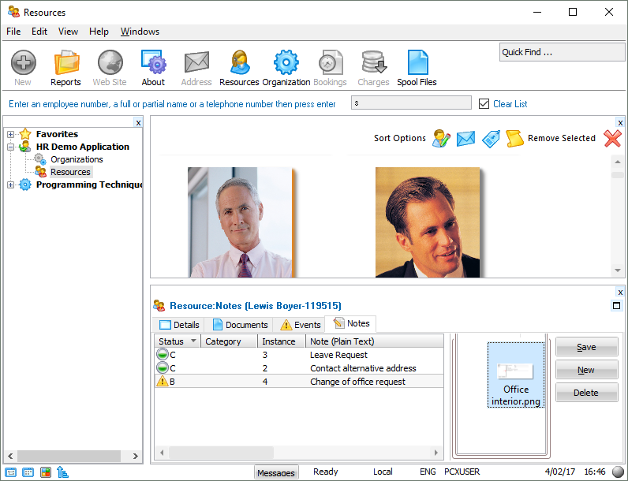Click the calendar icon in the status bar
The image size is (628, 481).
click(x=11, y=472)
